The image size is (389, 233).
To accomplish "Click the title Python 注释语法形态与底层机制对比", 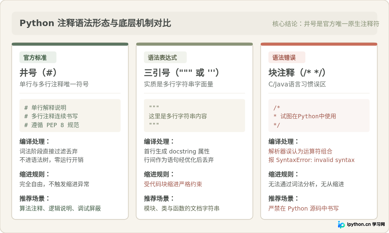I will pos(95,23).
